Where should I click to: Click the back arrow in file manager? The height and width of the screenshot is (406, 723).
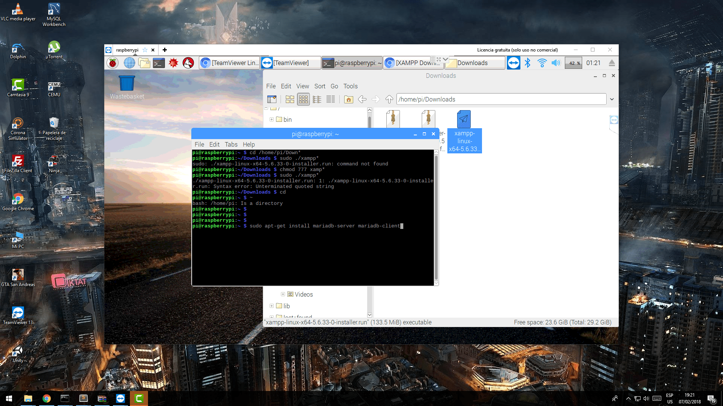[362, 99]
